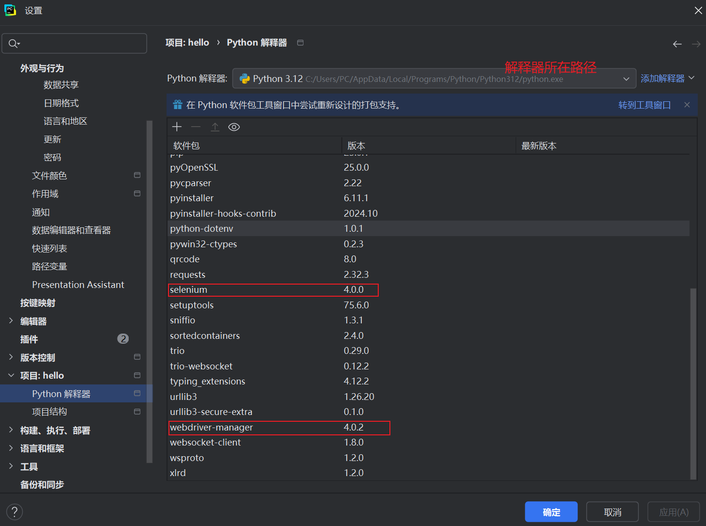Expand the 构建、执行、部署 node
The height and width of the screenshot is (526, 706).
(x=11, y=430)
